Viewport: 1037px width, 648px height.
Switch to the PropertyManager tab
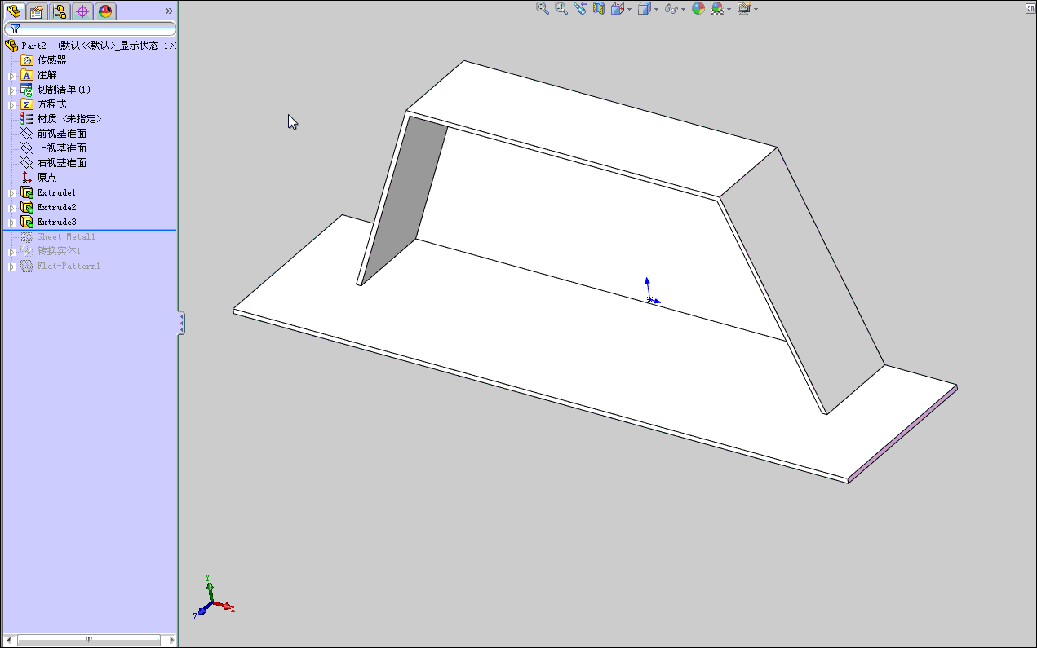37,11
